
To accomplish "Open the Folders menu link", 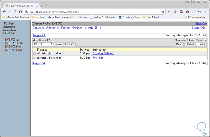I will pyautogui.click(x=66, y=28).
